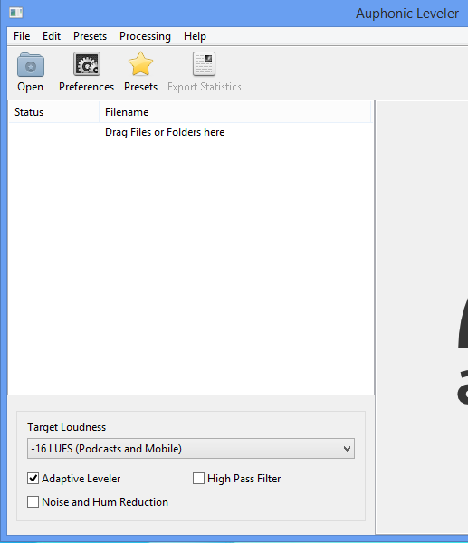Click the Status column header
Viewport: 468px width, 543px height.
[x=53, y=112]
